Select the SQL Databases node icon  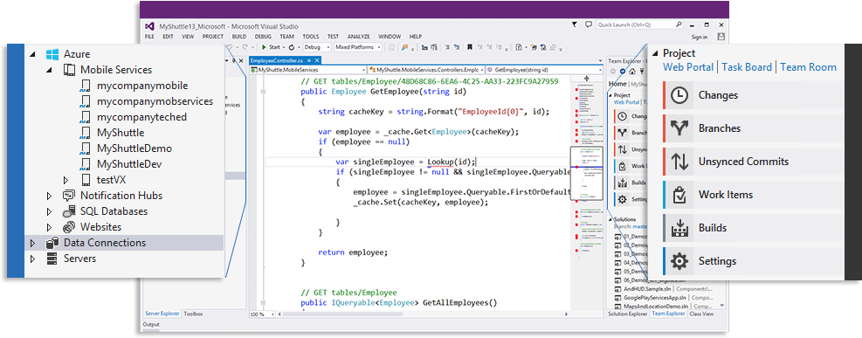click(69, 211)
